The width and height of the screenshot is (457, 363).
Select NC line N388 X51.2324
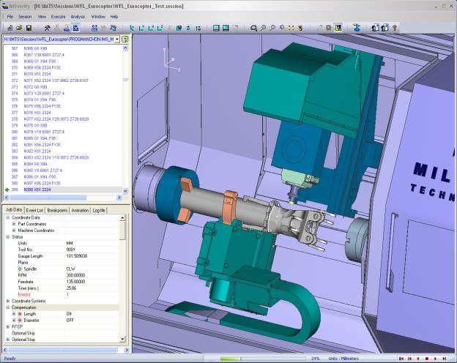tap(37, 190)
